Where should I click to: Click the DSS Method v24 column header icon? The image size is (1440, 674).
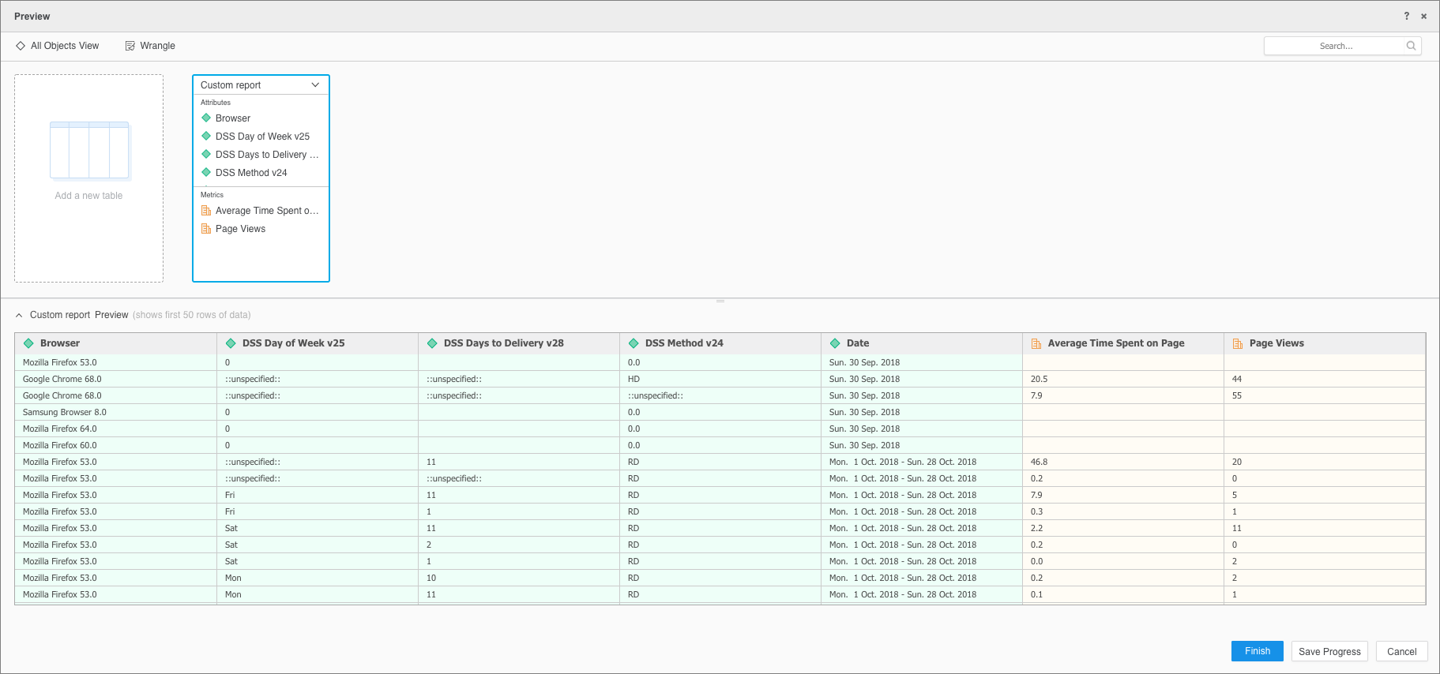coord(634,343)
